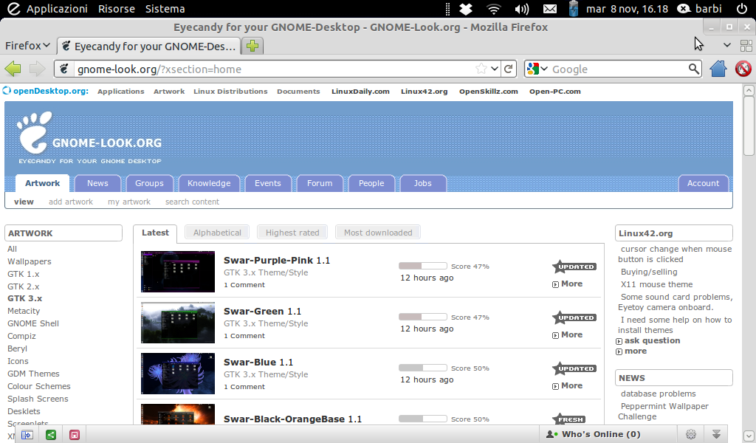Collapse the bottom bar with down-arrow icon
This screenshot has width=756, height=443.
(x=716, y=434)
